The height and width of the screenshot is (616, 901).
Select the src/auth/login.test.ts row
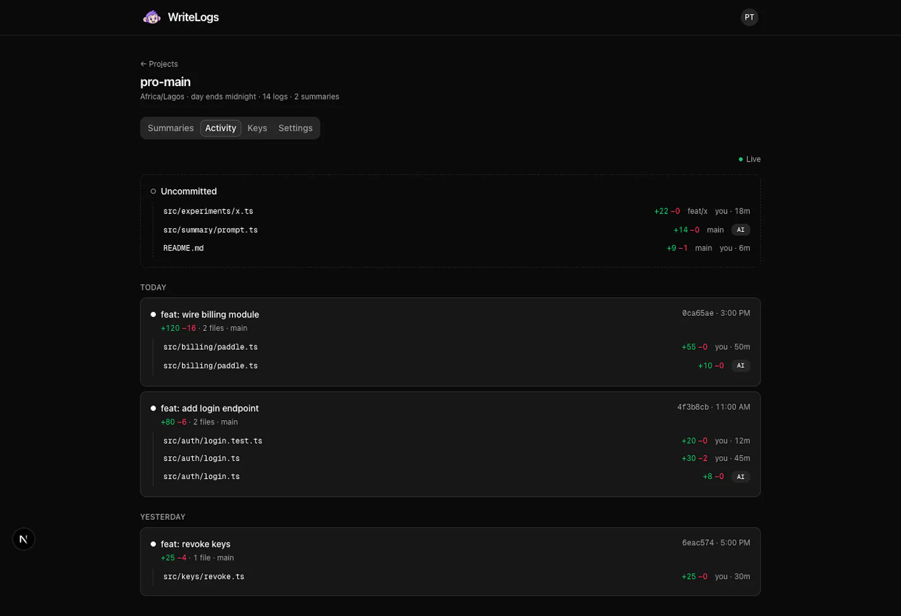[x=457, y=441]
